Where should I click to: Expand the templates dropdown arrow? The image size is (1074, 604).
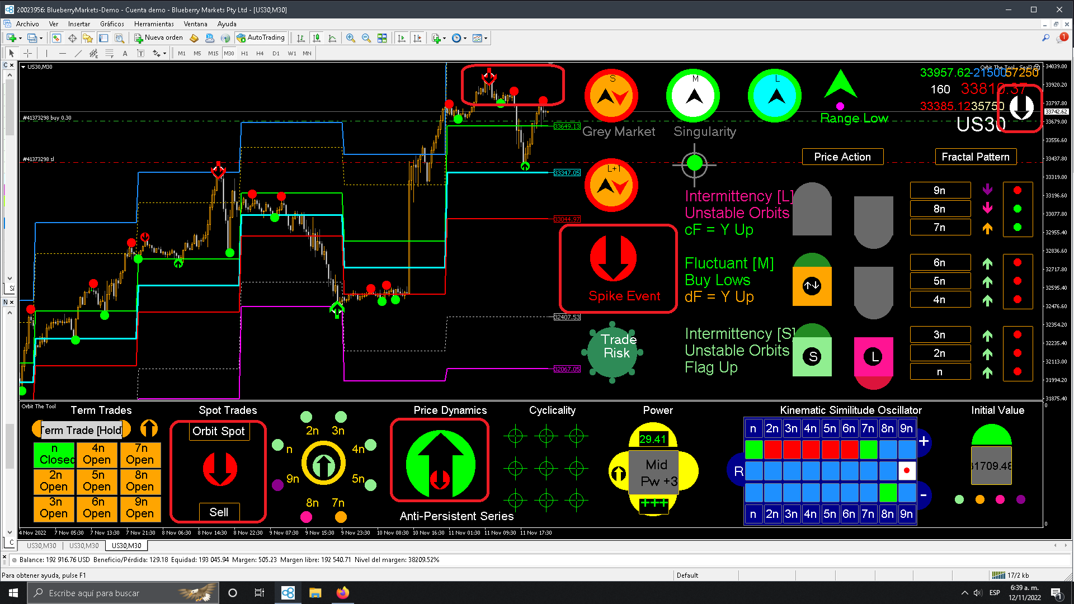click(x=486, y=38)
